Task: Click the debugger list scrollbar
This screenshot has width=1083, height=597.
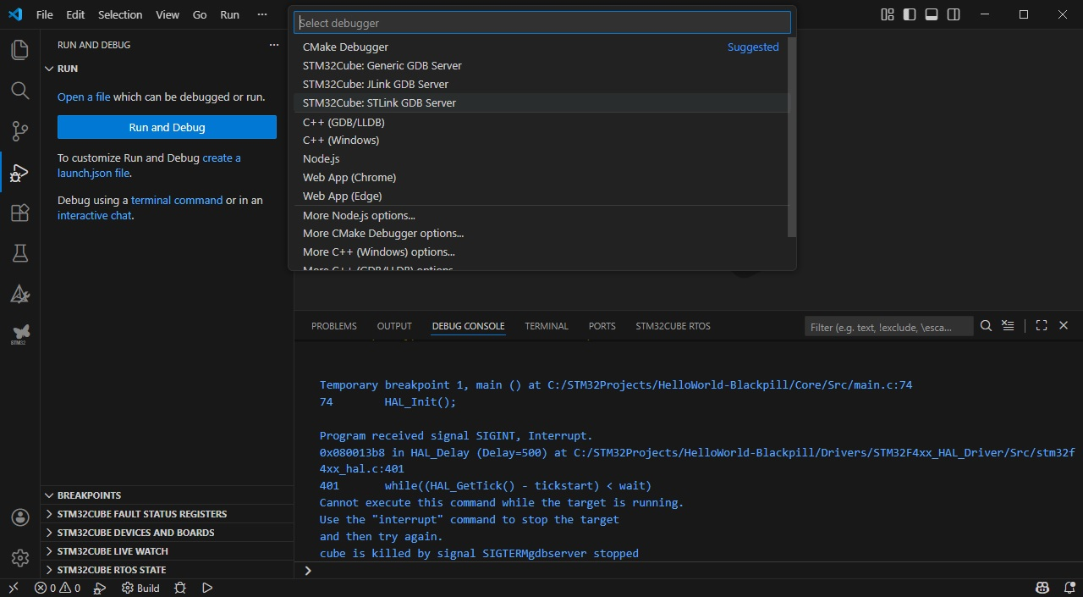Action: 792,137
